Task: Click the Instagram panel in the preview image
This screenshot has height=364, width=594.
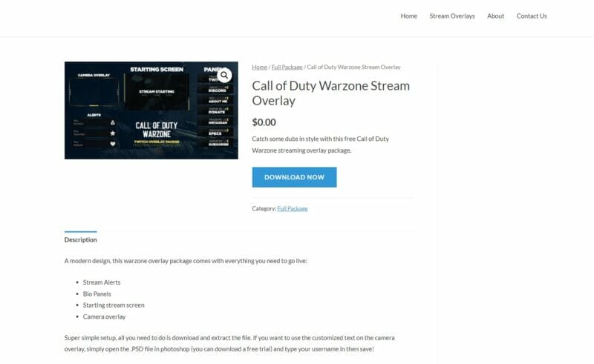Action: [215, 121]
